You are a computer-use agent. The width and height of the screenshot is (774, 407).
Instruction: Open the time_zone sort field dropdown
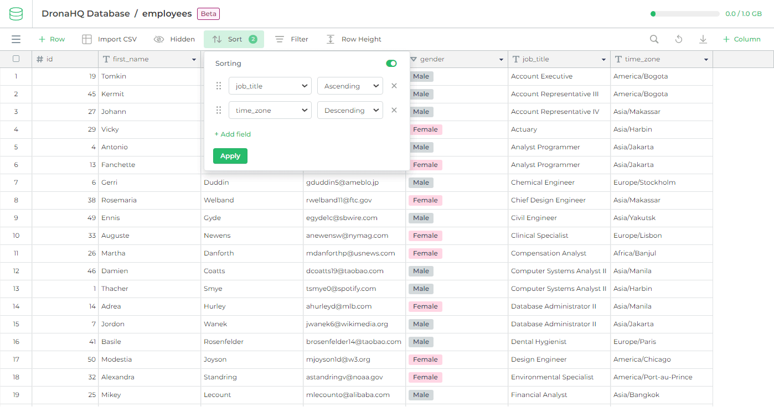coord(270,110)
